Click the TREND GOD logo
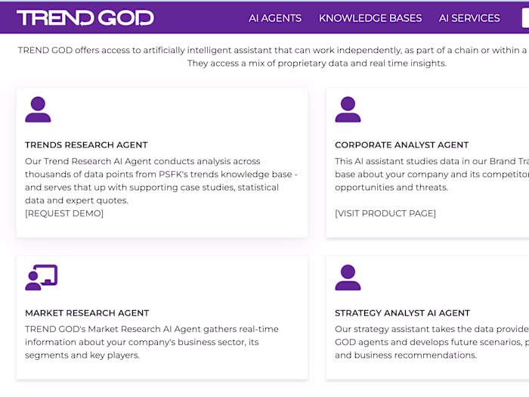 pos(85,17)
